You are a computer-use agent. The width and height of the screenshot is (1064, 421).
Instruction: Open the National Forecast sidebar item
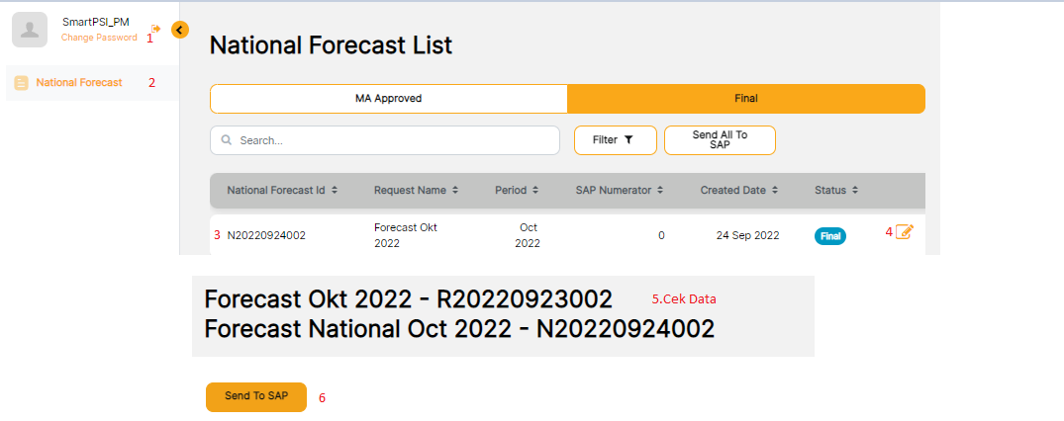78,83
